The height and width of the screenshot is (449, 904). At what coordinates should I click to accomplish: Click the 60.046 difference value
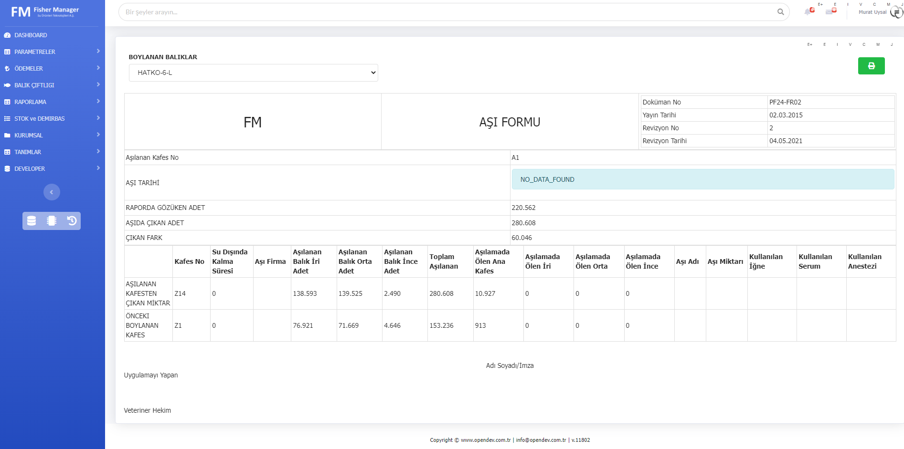click(x=521, y=238)
